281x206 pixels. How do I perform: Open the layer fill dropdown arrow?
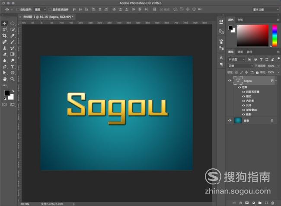click(x=278, y=72)
